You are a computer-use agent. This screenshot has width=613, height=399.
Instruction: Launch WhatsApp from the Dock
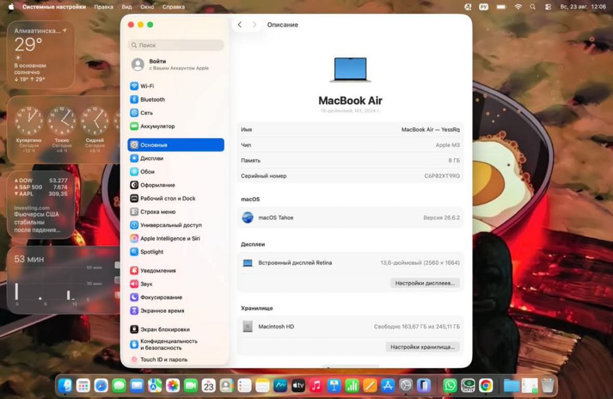point(449,385)
